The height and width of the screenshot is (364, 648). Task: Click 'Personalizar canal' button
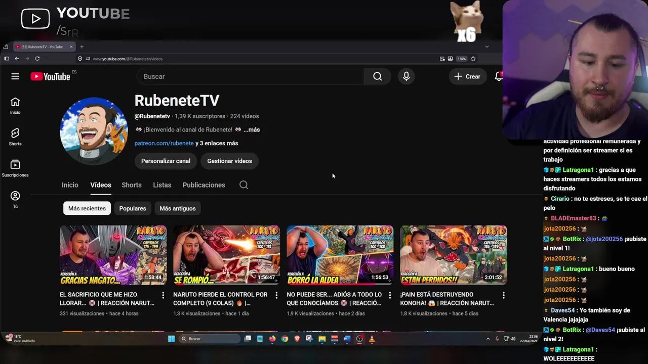tap(166, 161)
